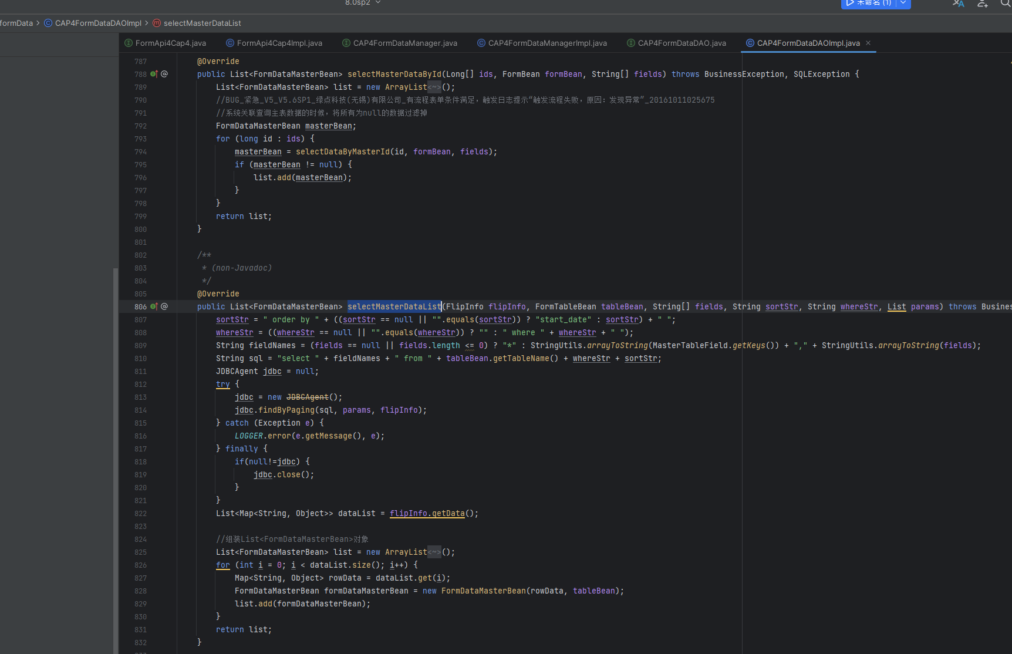Click the Chinese comment on line 824
The image size is (1012, 654).
[x=292, y=539]
